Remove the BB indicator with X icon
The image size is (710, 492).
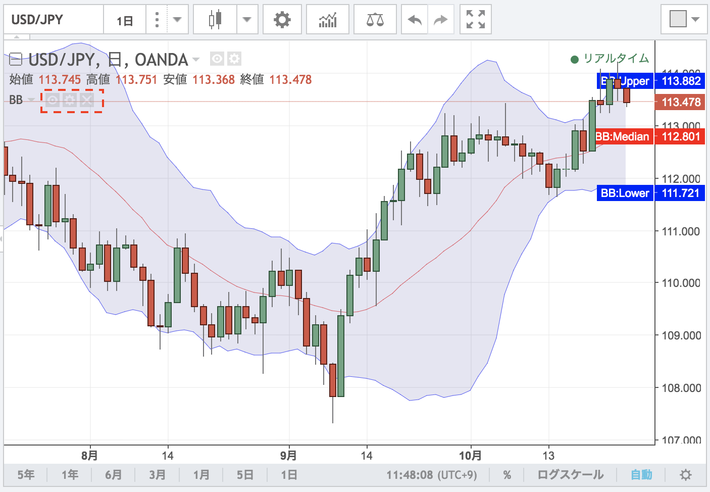[x=87, y=100]
